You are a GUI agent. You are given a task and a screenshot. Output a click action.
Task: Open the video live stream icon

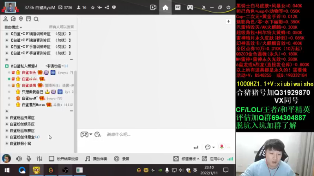click(x=153, y=7)
